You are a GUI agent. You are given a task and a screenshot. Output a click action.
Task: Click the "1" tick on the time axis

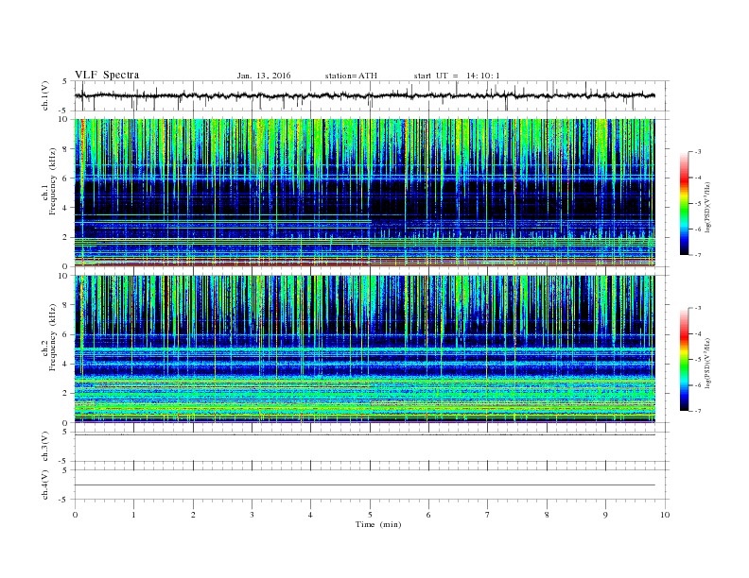coord(133,515)
